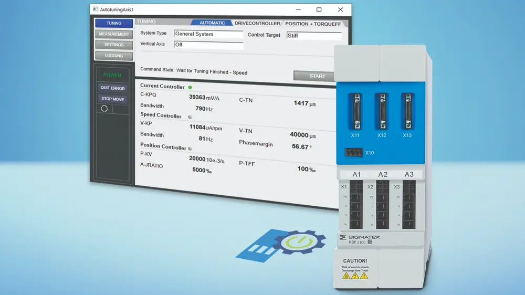The width and height of the screenshot is (525, 295).
Task: Click the AutotuningAxis1 window title icon
Action: [94, 9]
